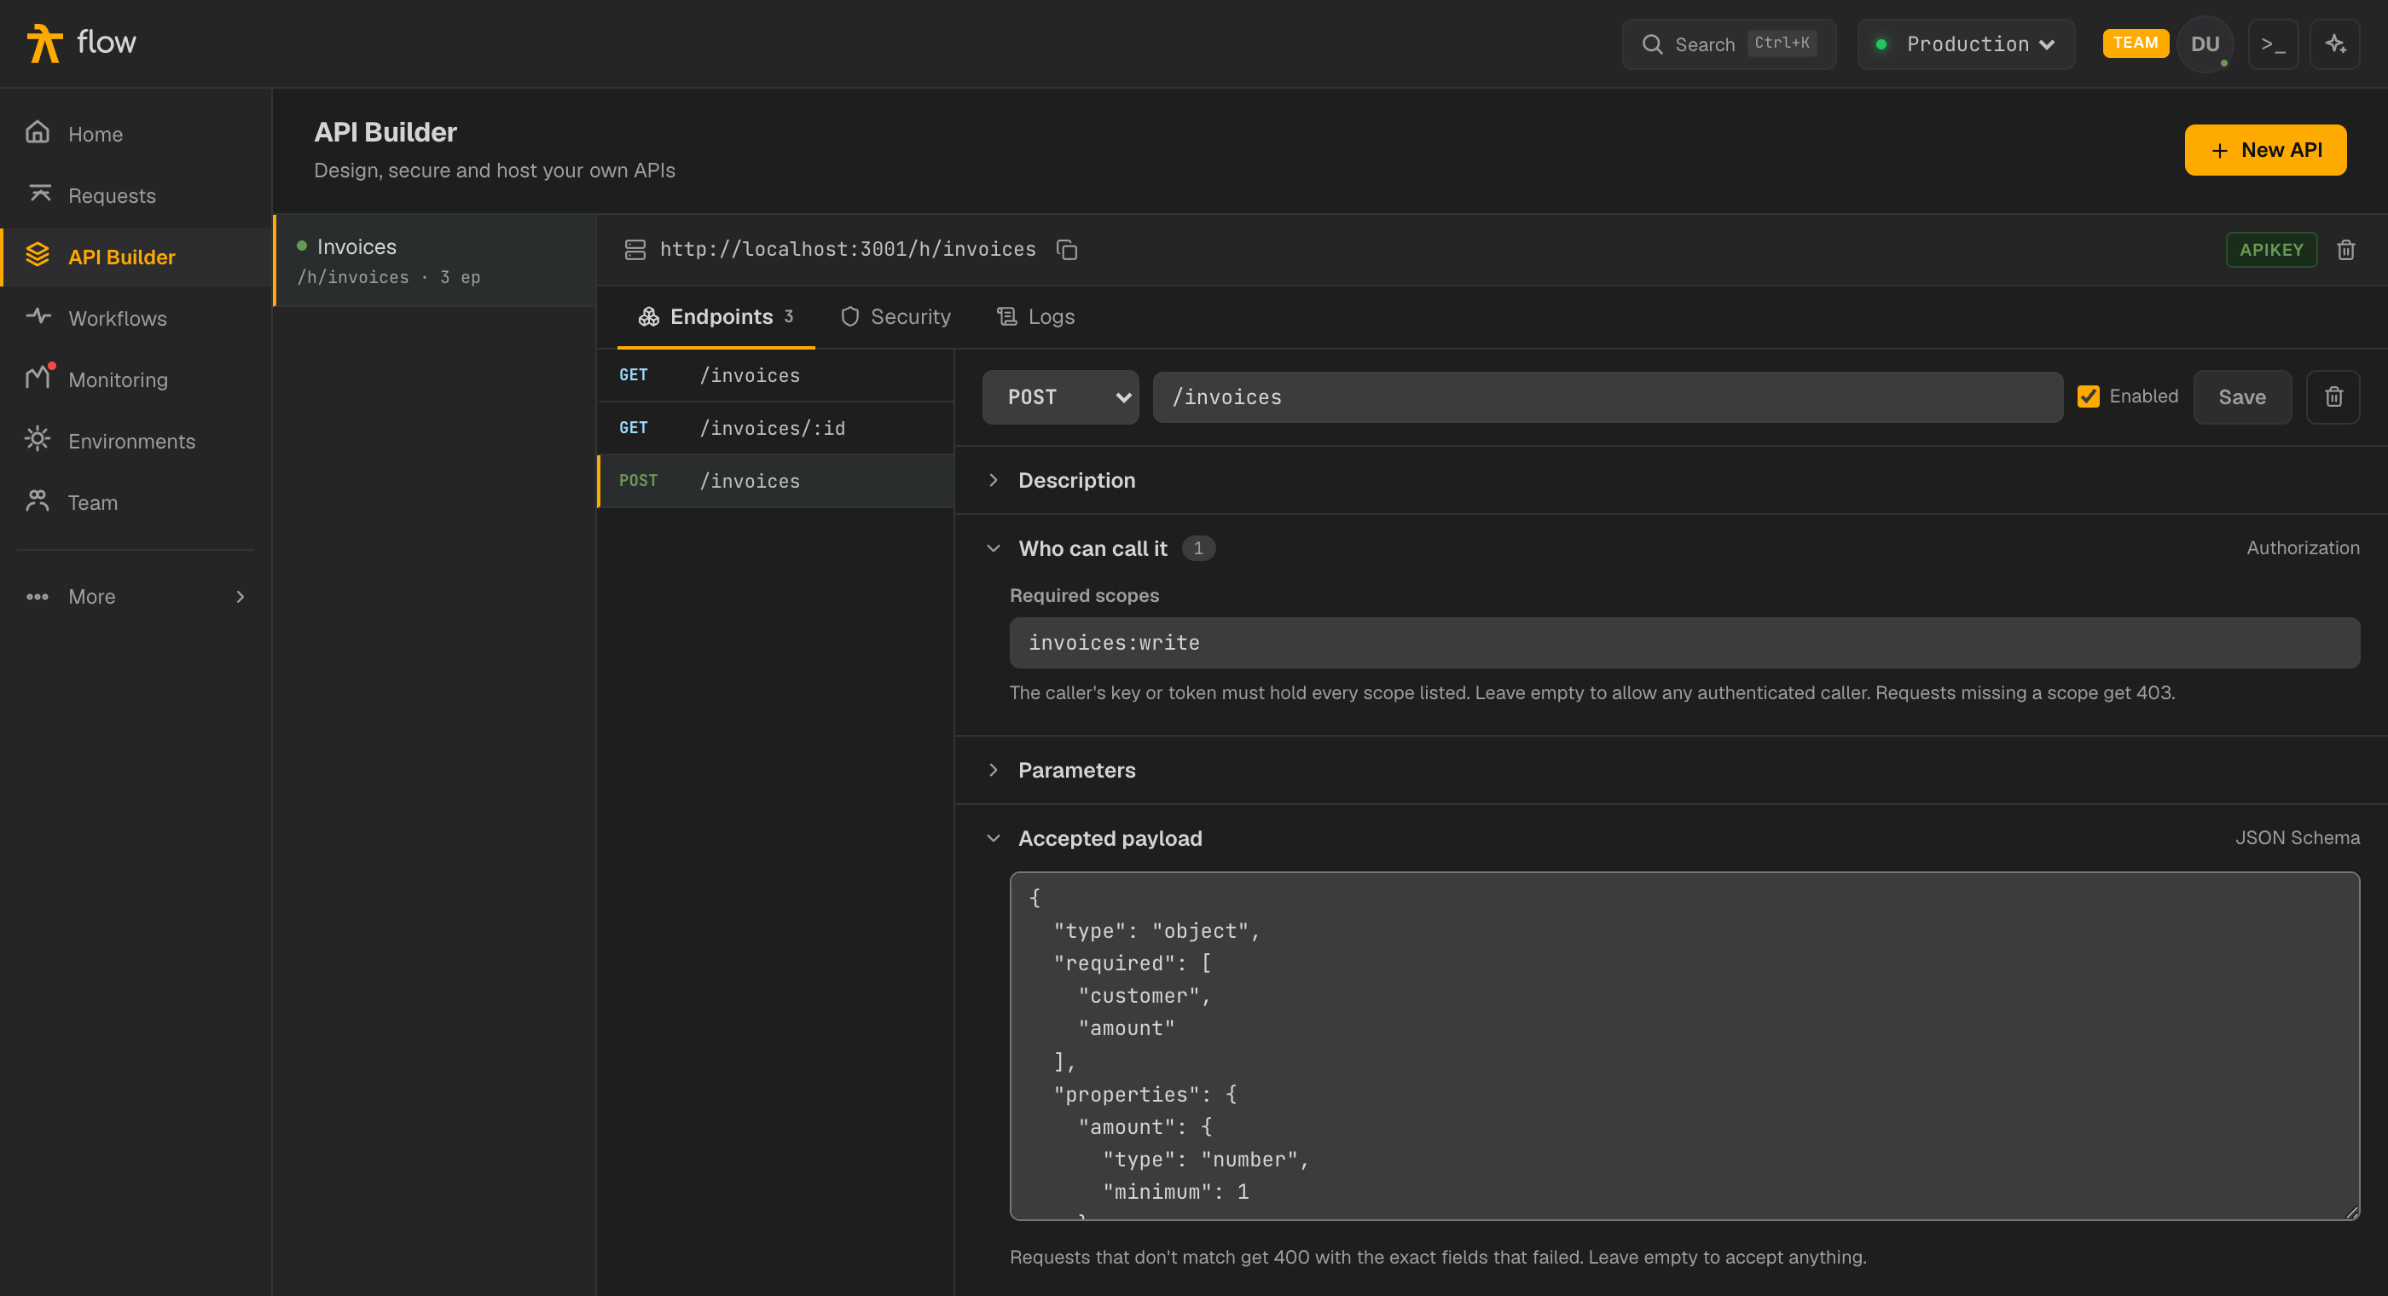
Task: Click the Authorization label
Action: tap(2302, 548)
